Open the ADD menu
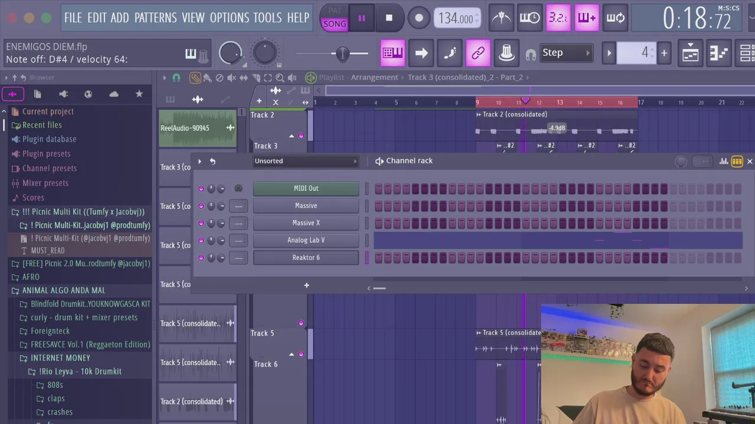This screenshot has width=755, height=424. [119, 18]
